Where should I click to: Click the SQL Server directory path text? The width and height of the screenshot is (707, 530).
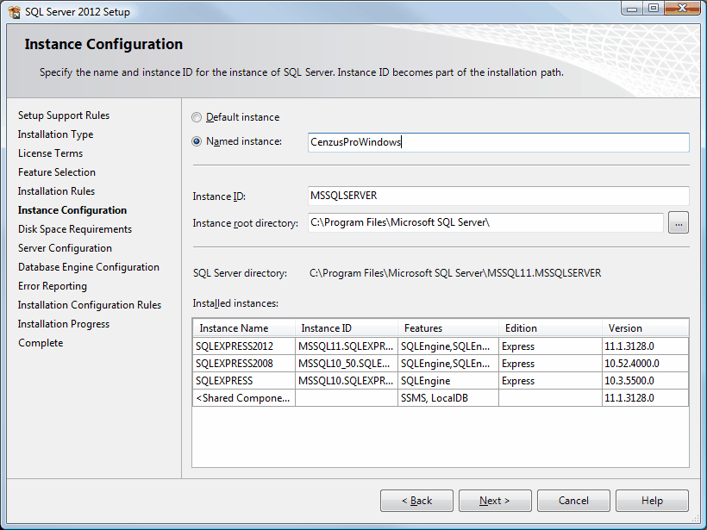click(x=455, y=273)
